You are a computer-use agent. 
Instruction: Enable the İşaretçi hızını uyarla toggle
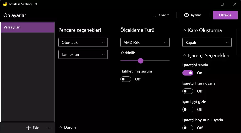click(188, 91)
